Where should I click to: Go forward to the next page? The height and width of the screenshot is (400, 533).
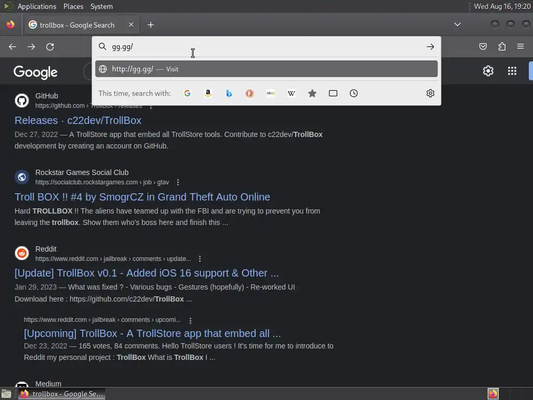point(31,46)
